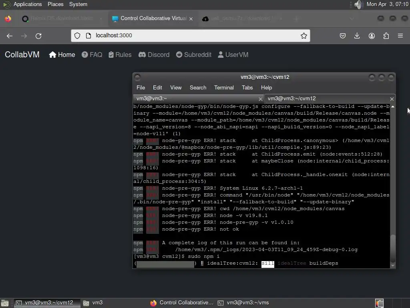
Task: Click the localhost:3000 address field
Action: point(191,36)
